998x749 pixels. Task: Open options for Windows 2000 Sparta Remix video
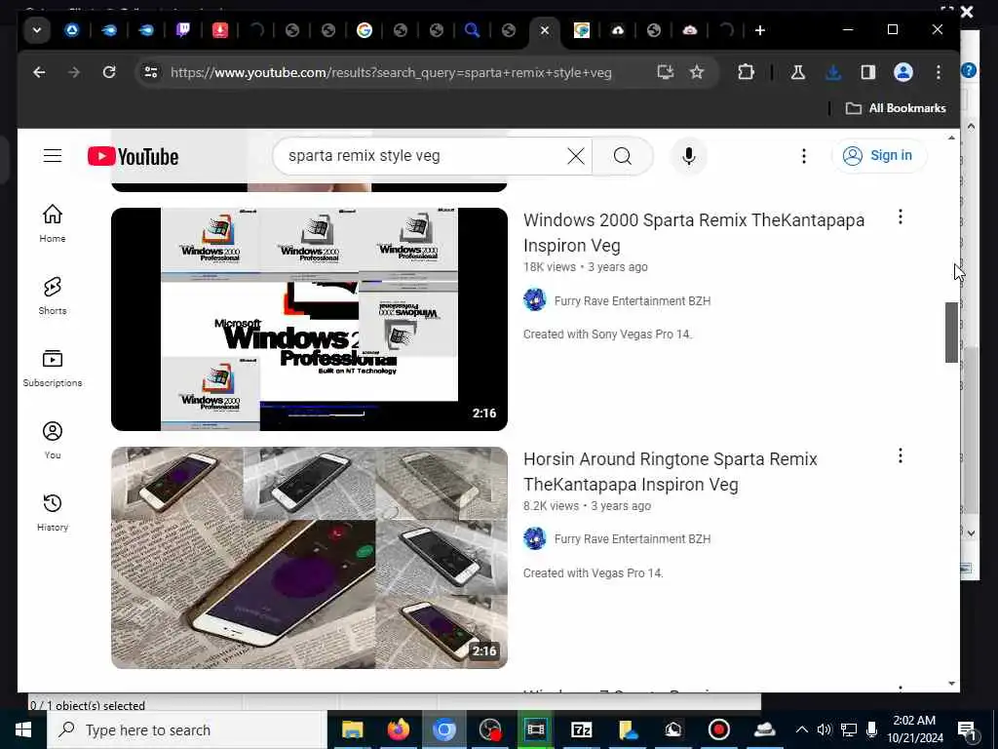tap(900, 217)
